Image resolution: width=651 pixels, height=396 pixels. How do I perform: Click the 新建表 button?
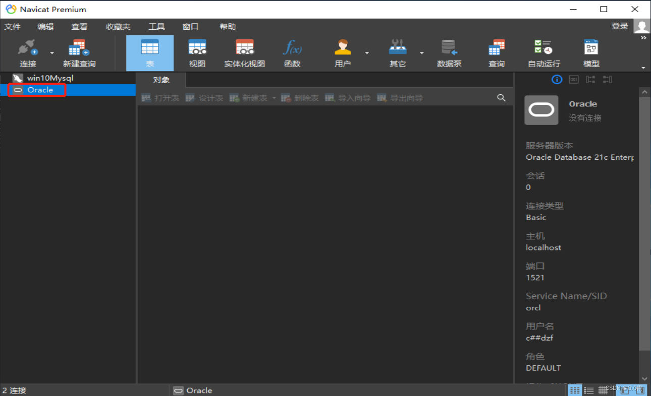248,98
